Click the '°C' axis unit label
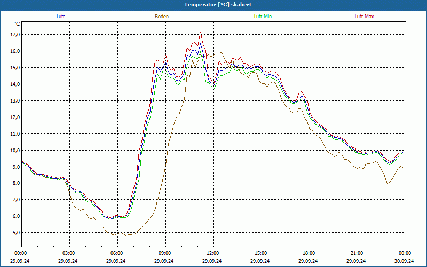This screenshot has height=267, width=427. tap(17, 24)
